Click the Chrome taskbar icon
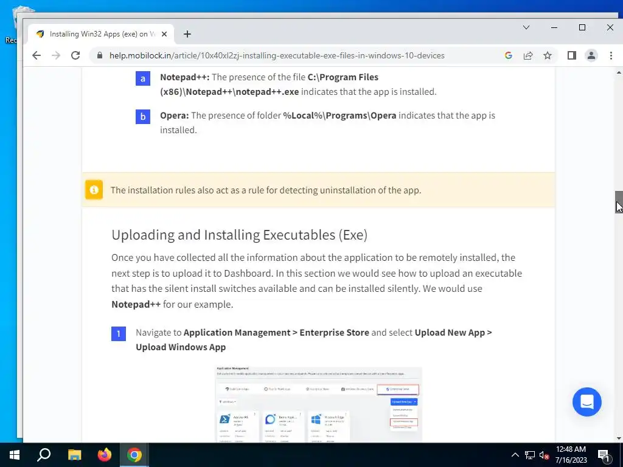Screen dimensions: 623x467 [x=134, y=455]
